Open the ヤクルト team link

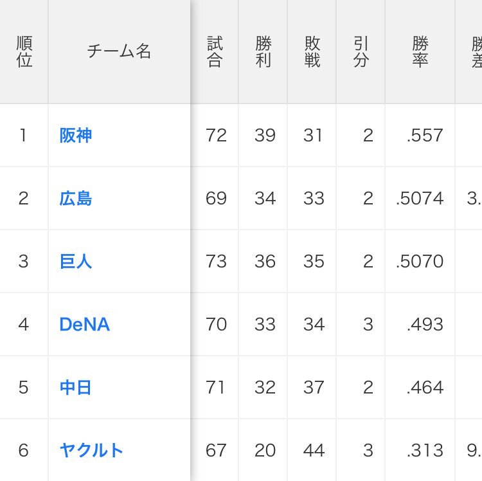[x=91, y=450]
